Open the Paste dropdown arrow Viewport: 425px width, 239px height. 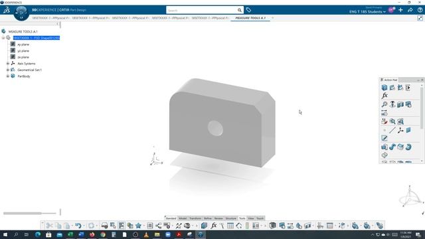coord(72,226)
